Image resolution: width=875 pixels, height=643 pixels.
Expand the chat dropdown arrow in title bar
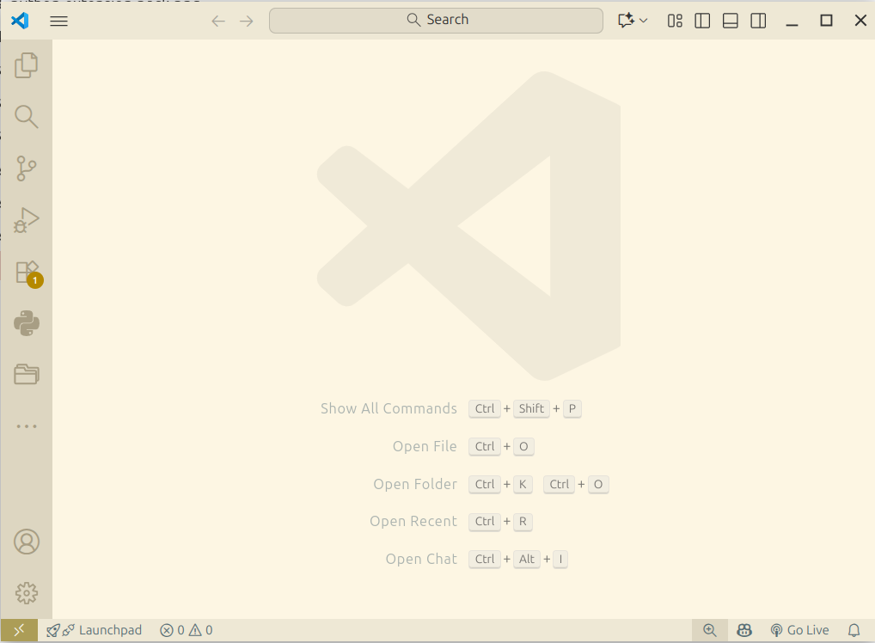tap(644, 21)
